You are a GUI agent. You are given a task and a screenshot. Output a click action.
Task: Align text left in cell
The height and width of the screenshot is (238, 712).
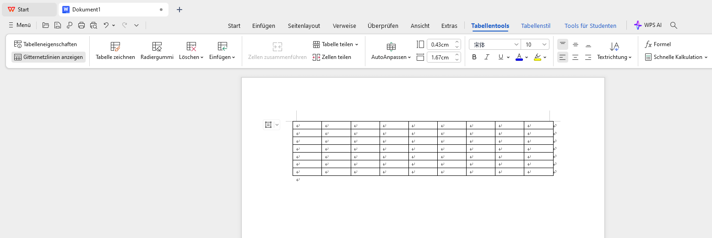click(563, 57)
